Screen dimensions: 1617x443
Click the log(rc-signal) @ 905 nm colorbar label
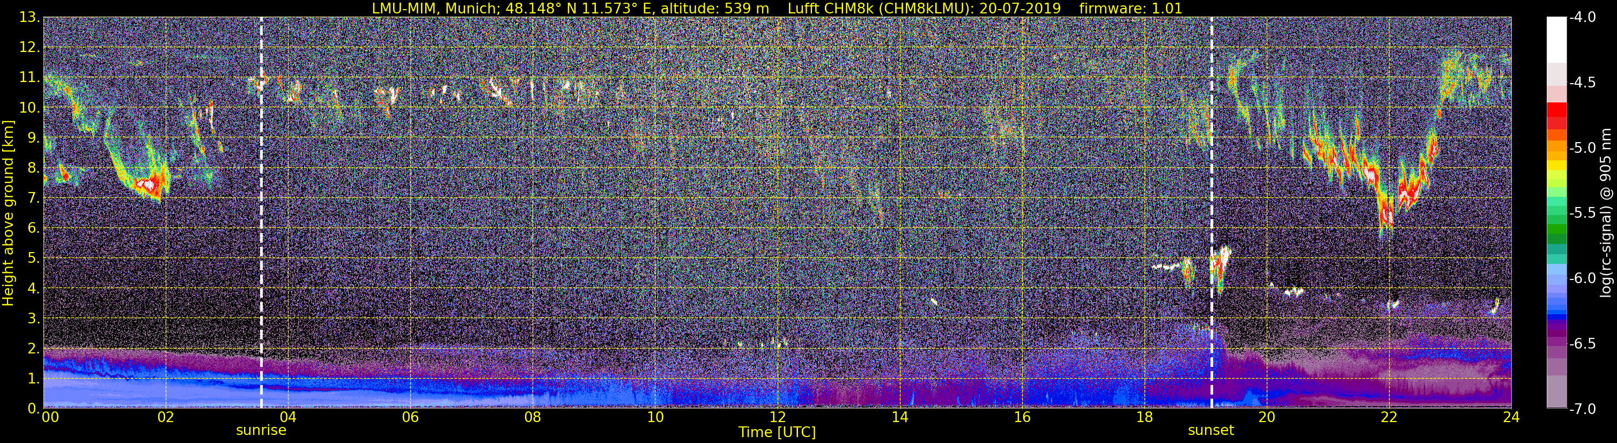pyautogui.click(x=1607, y=213)
